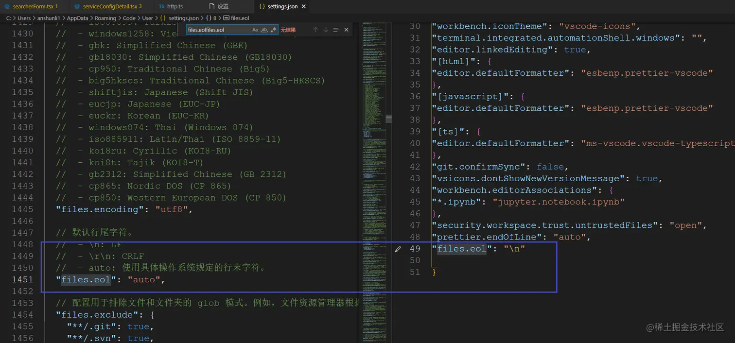The image size is (735, 343).
Task: Open the files.eol breadcrumb symbol
Action: pyautogui.click(x=240, y=18)
